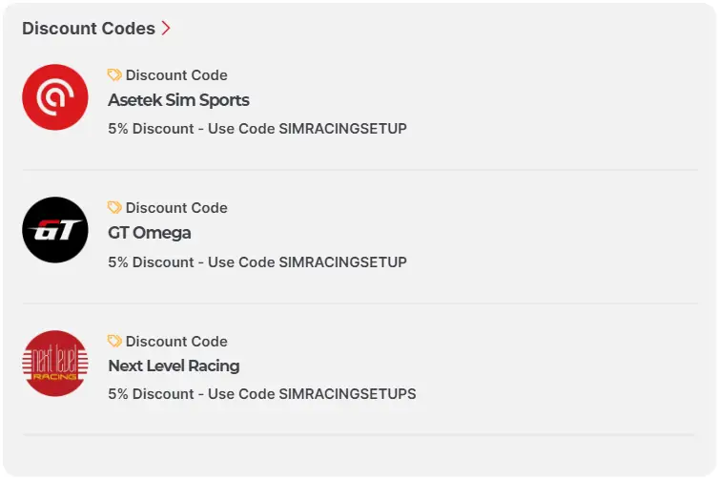Click the GT Omega logo icon
Screen dimensions: 718x481
(55, 230)
